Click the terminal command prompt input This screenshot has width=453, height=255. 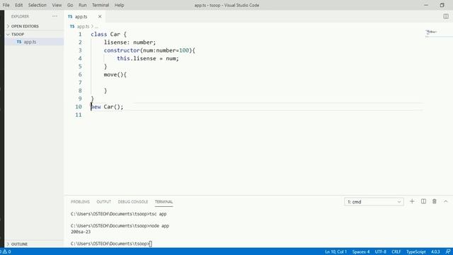click(x=151, y=244)
